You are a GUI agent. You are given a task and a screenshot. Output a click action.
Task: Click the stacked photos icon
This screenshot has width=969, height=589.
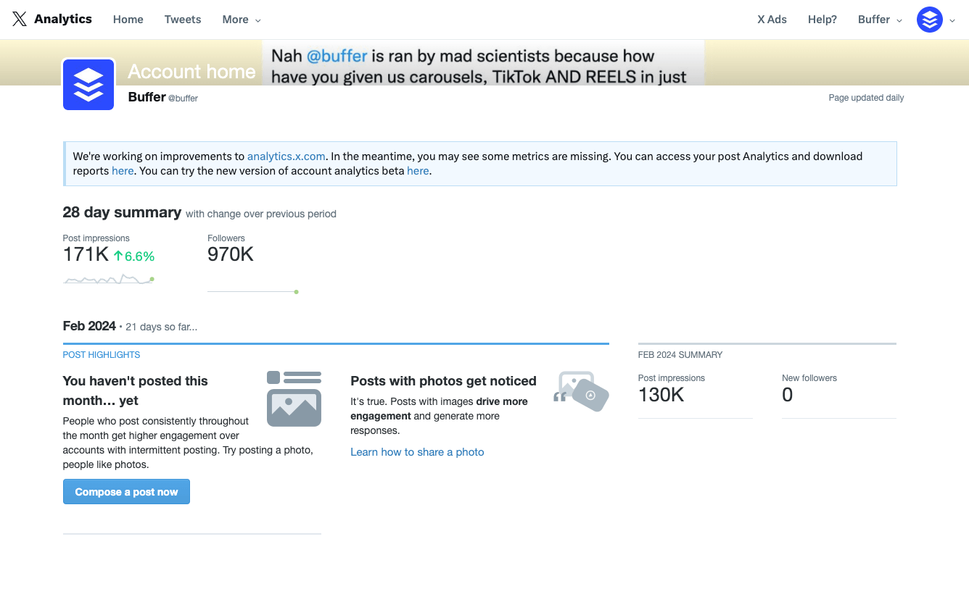(581, 391)
